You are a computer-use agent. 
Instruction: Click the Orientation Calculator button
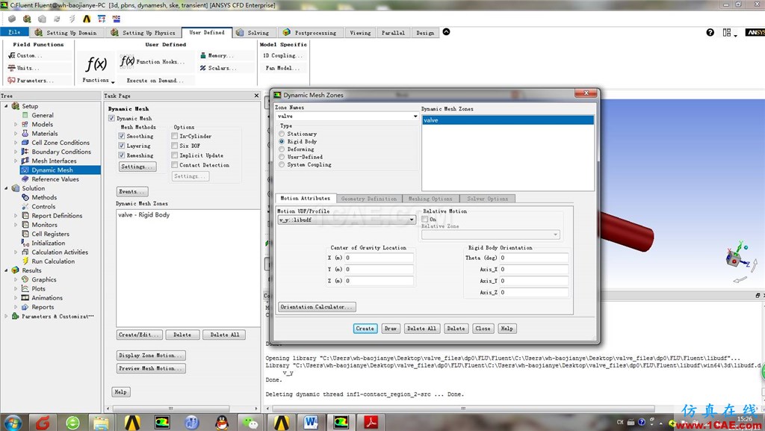317,307
